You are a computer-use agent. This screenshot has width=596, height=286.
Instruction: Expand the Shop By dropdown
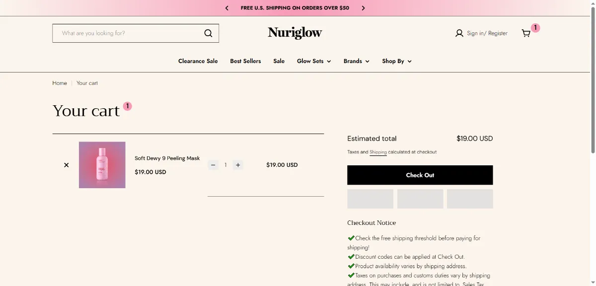(x=397, y=61)
